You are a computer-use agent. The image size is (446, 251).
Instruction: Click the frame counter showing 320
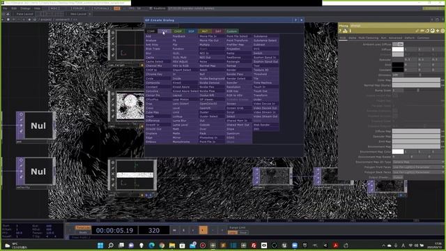(x=154, y=230)
